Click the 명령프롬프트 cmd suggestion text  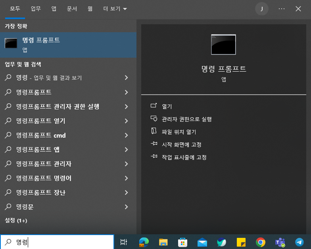pyautogui.click(x=41, y=135)
